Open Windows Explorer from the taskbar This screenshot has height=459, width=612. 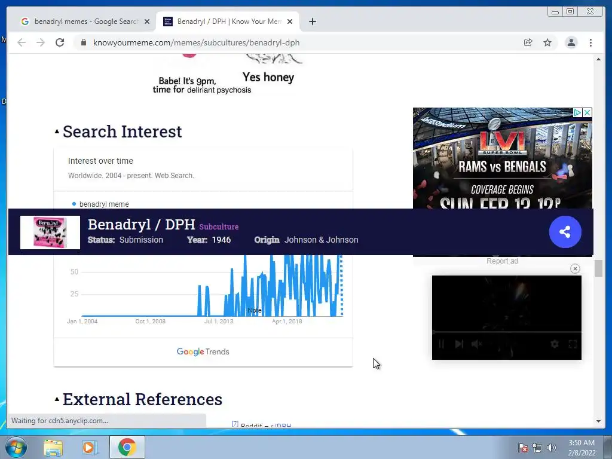(53, 448)
